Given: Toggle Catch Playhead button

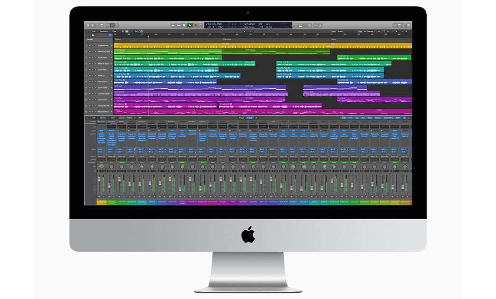Looking at the screenshot, I should coord(141,32).
